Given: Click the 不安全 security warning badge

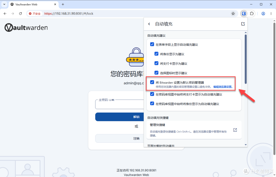Looking at the screenshot, I should pos(35,14).
